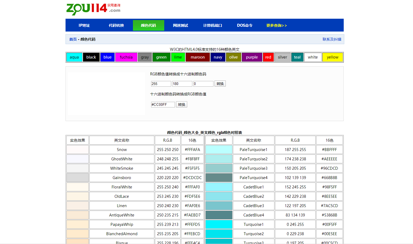Viewport: 413px width, 244px height.
Task: Click the purple color swatch
Action: [252, 57]
